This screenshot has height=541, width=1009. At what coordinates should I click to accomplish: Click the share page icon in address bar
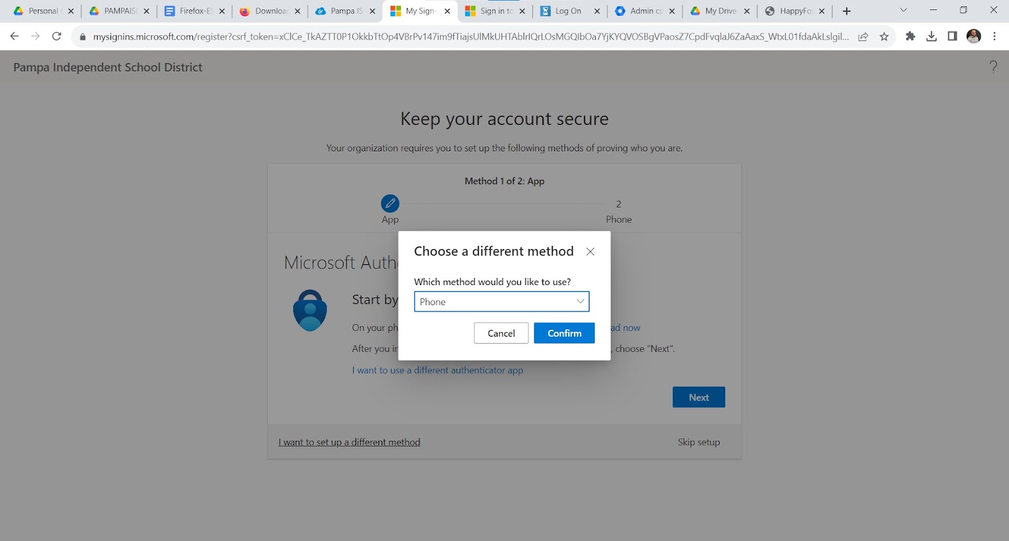click(x=863, y=37)
